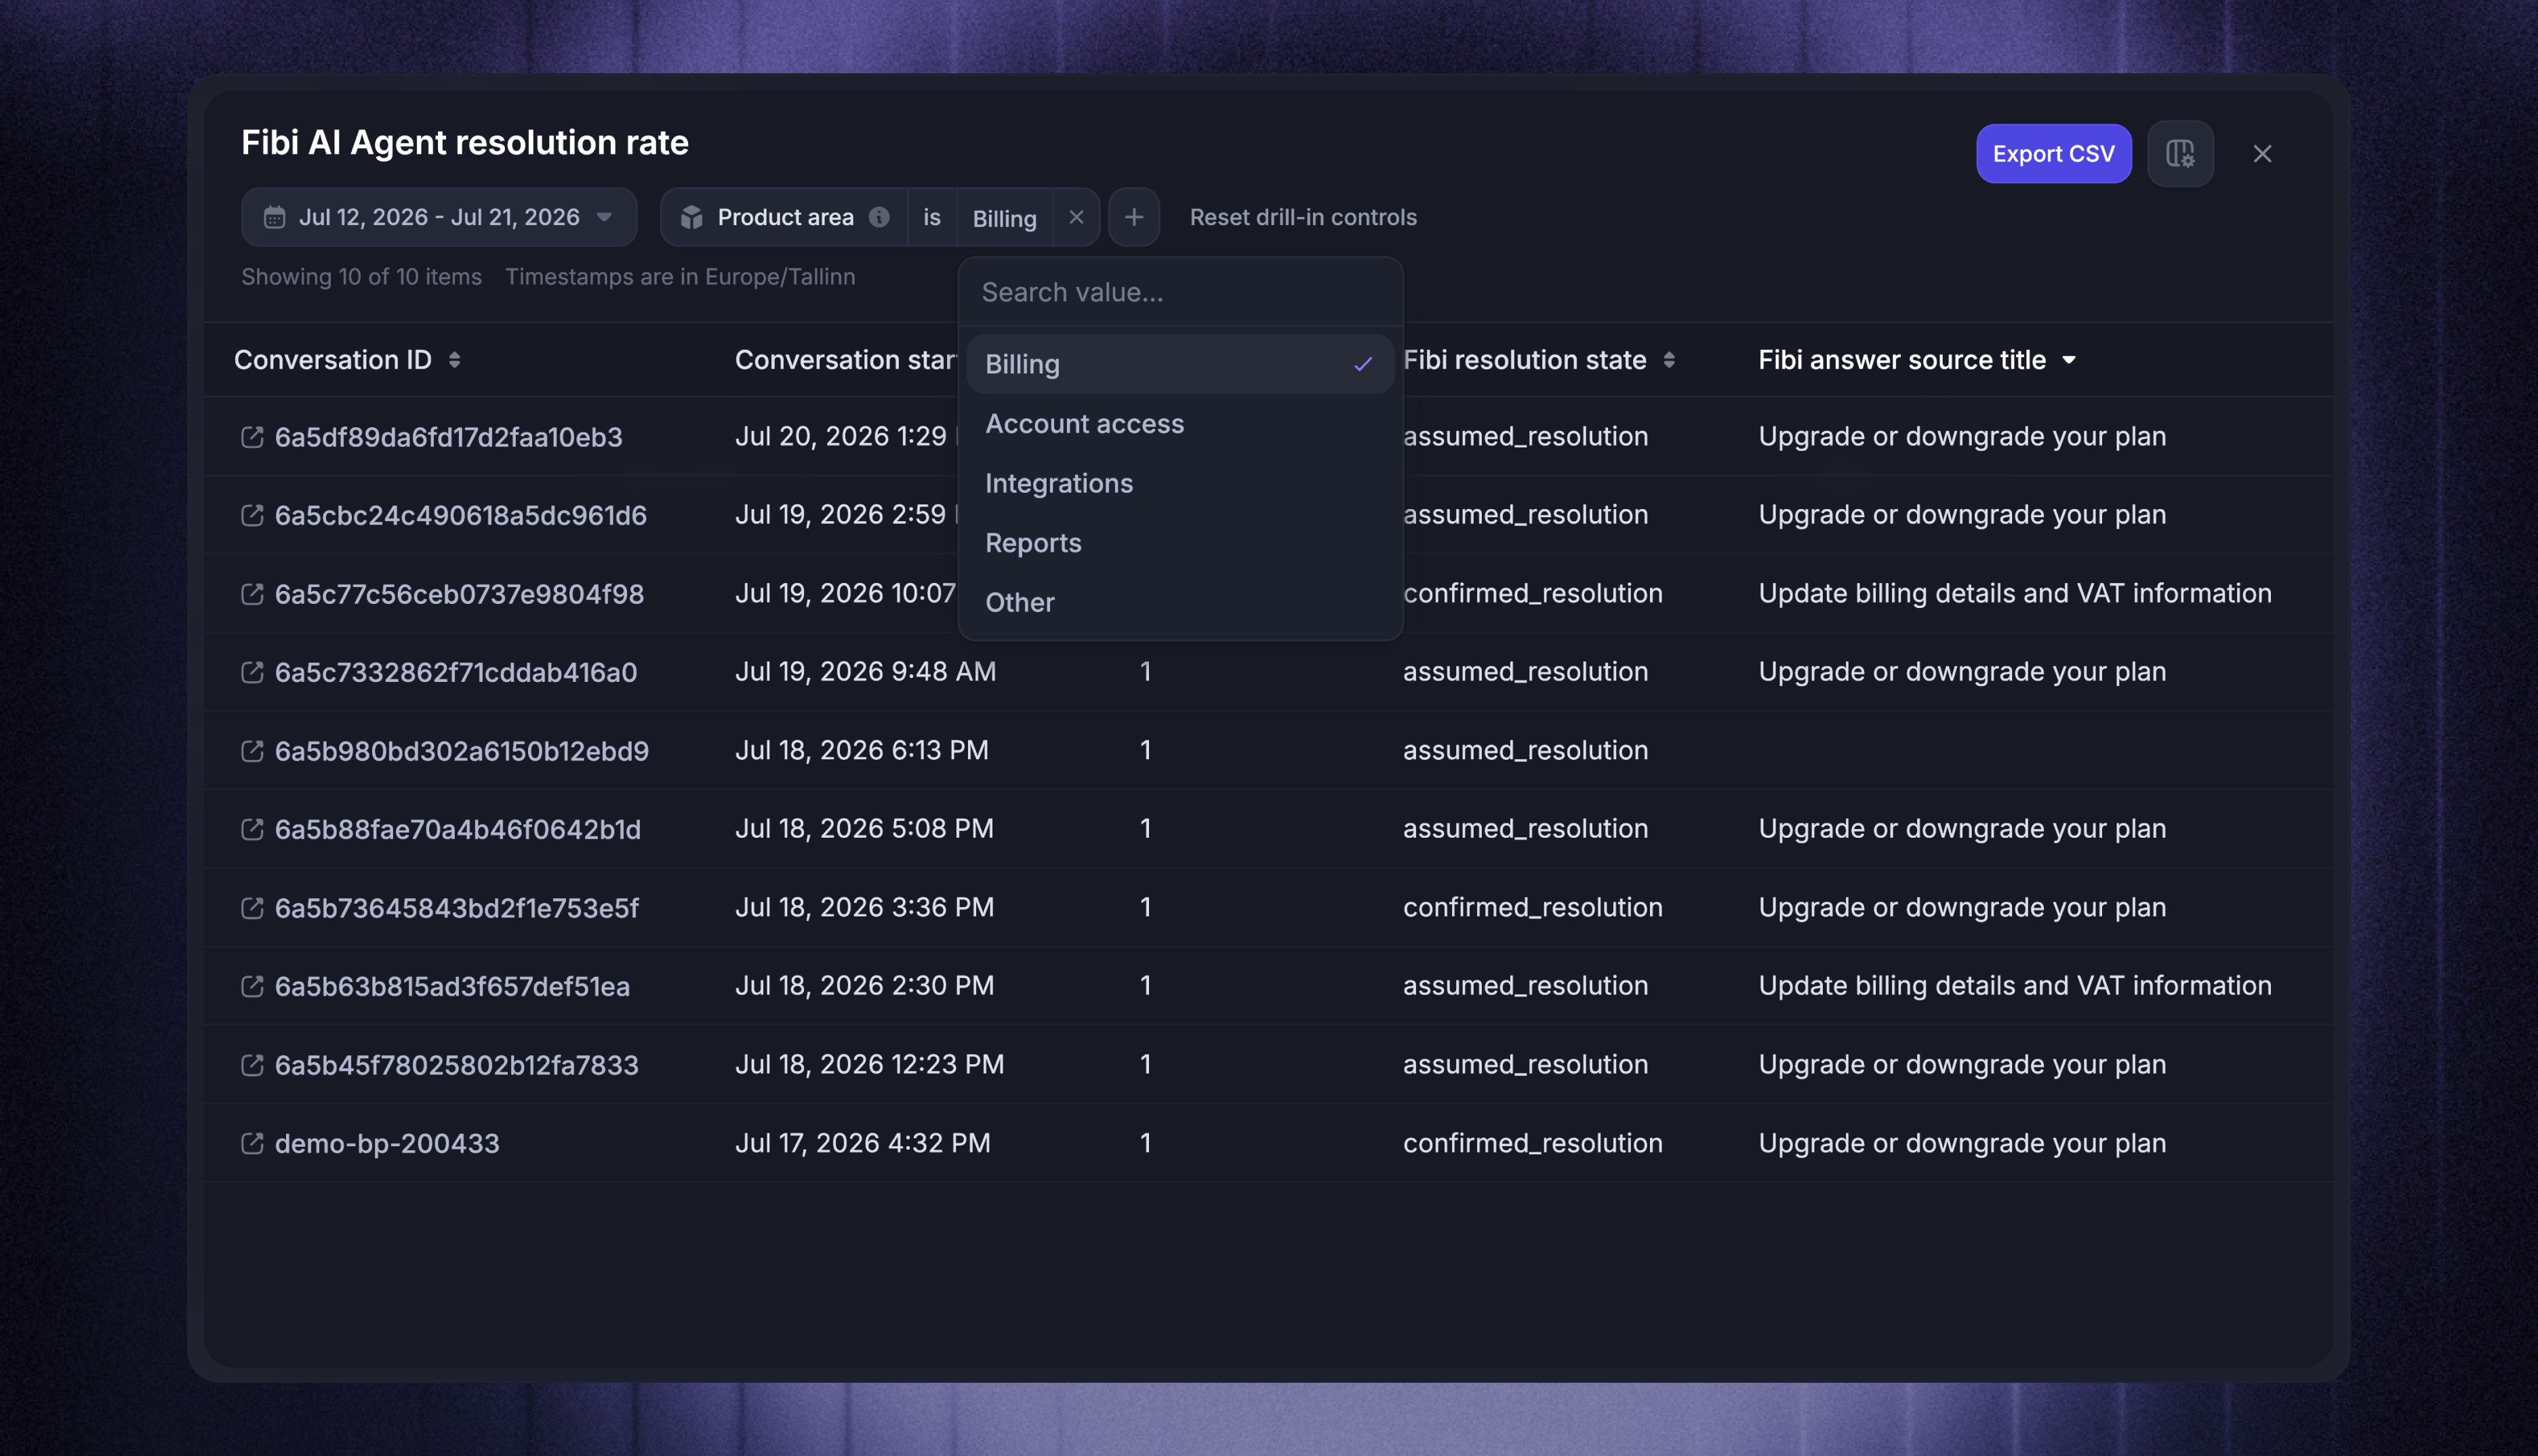Click 'Jul 18, 2026 2:30 PM' cell
Screen dimensions: 2538x1456
(864, 986)
